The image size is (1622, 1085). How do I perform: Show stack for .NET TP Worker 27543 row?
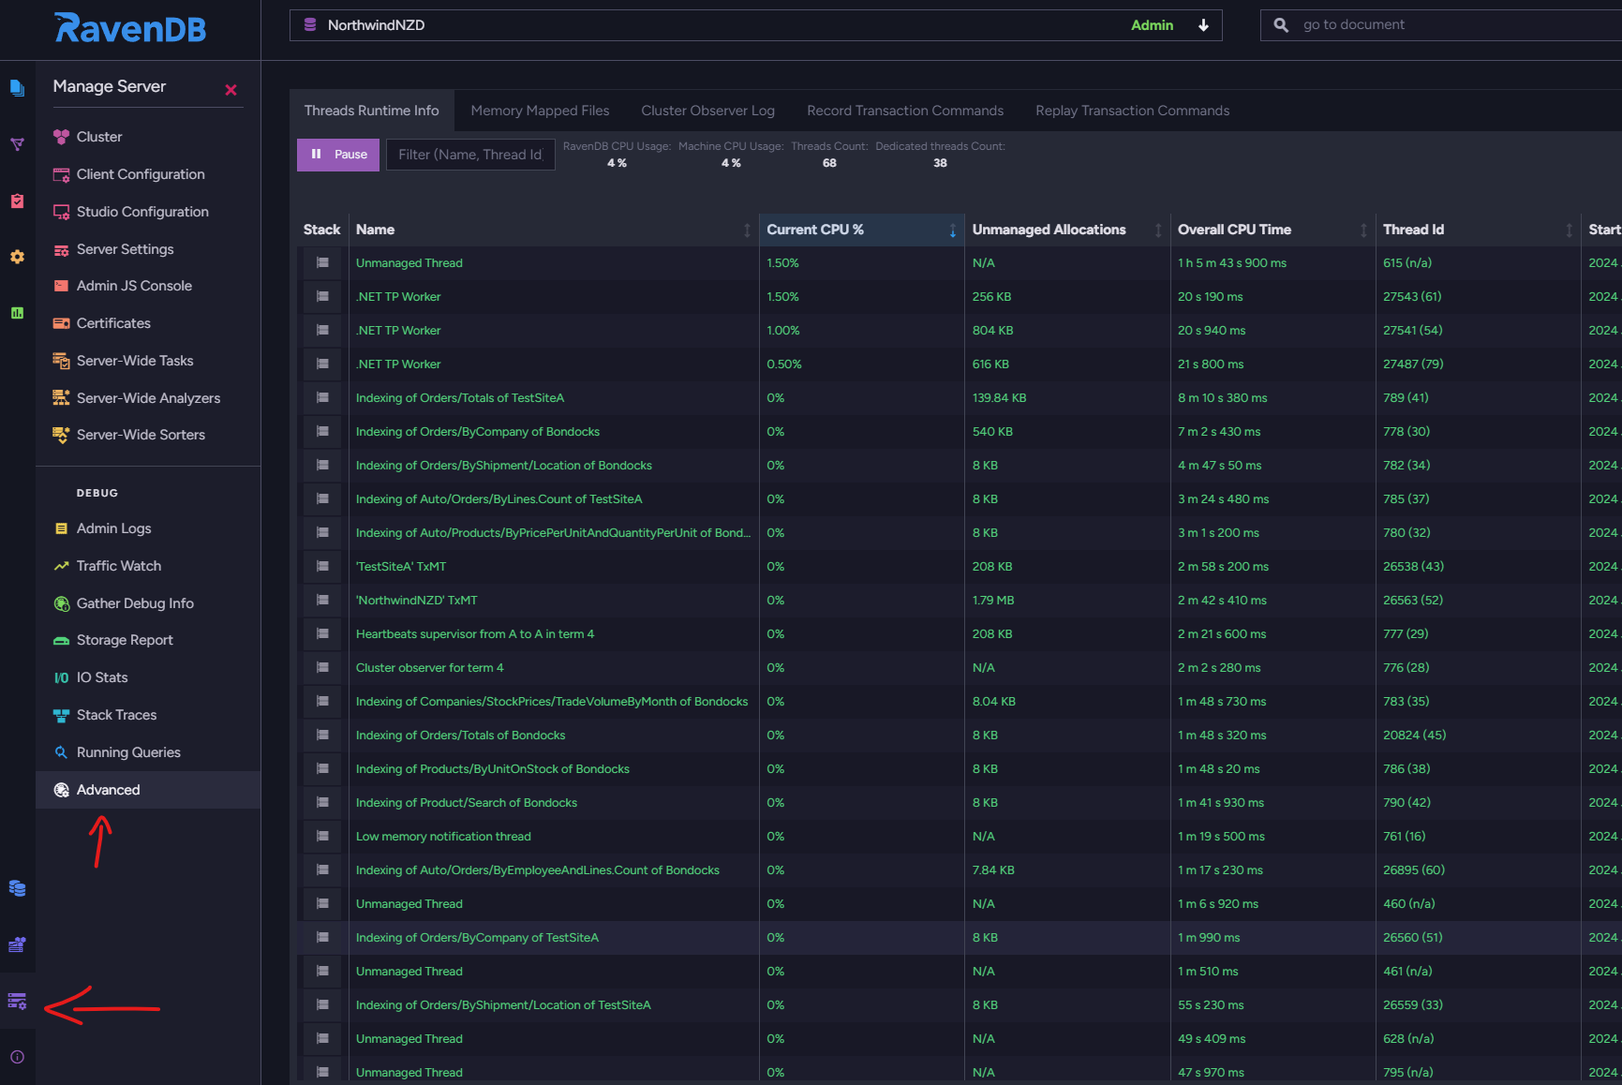(322, 297)
